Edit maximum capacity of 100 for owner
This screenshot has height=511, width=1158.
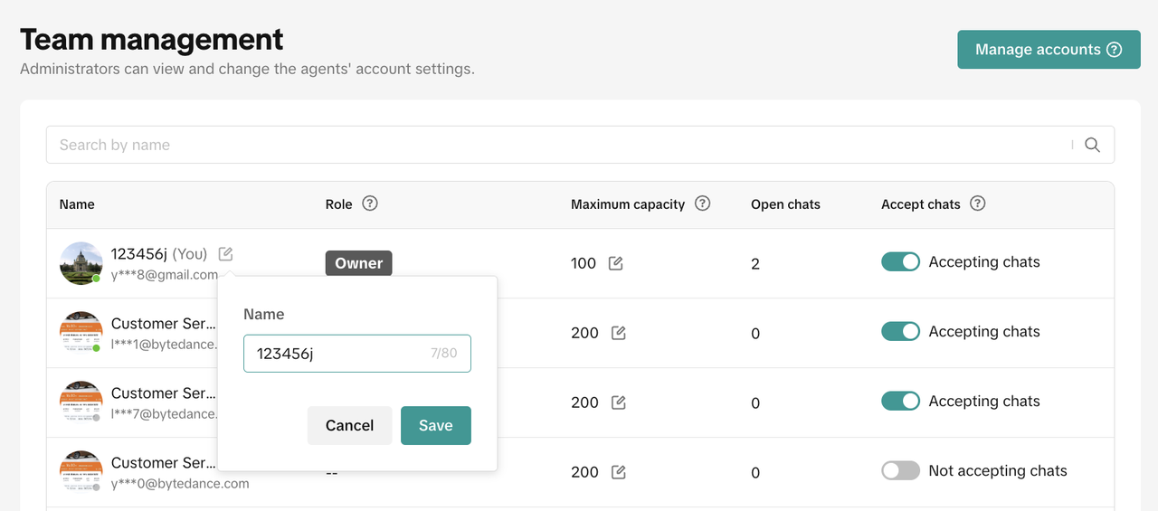[616, 263]
